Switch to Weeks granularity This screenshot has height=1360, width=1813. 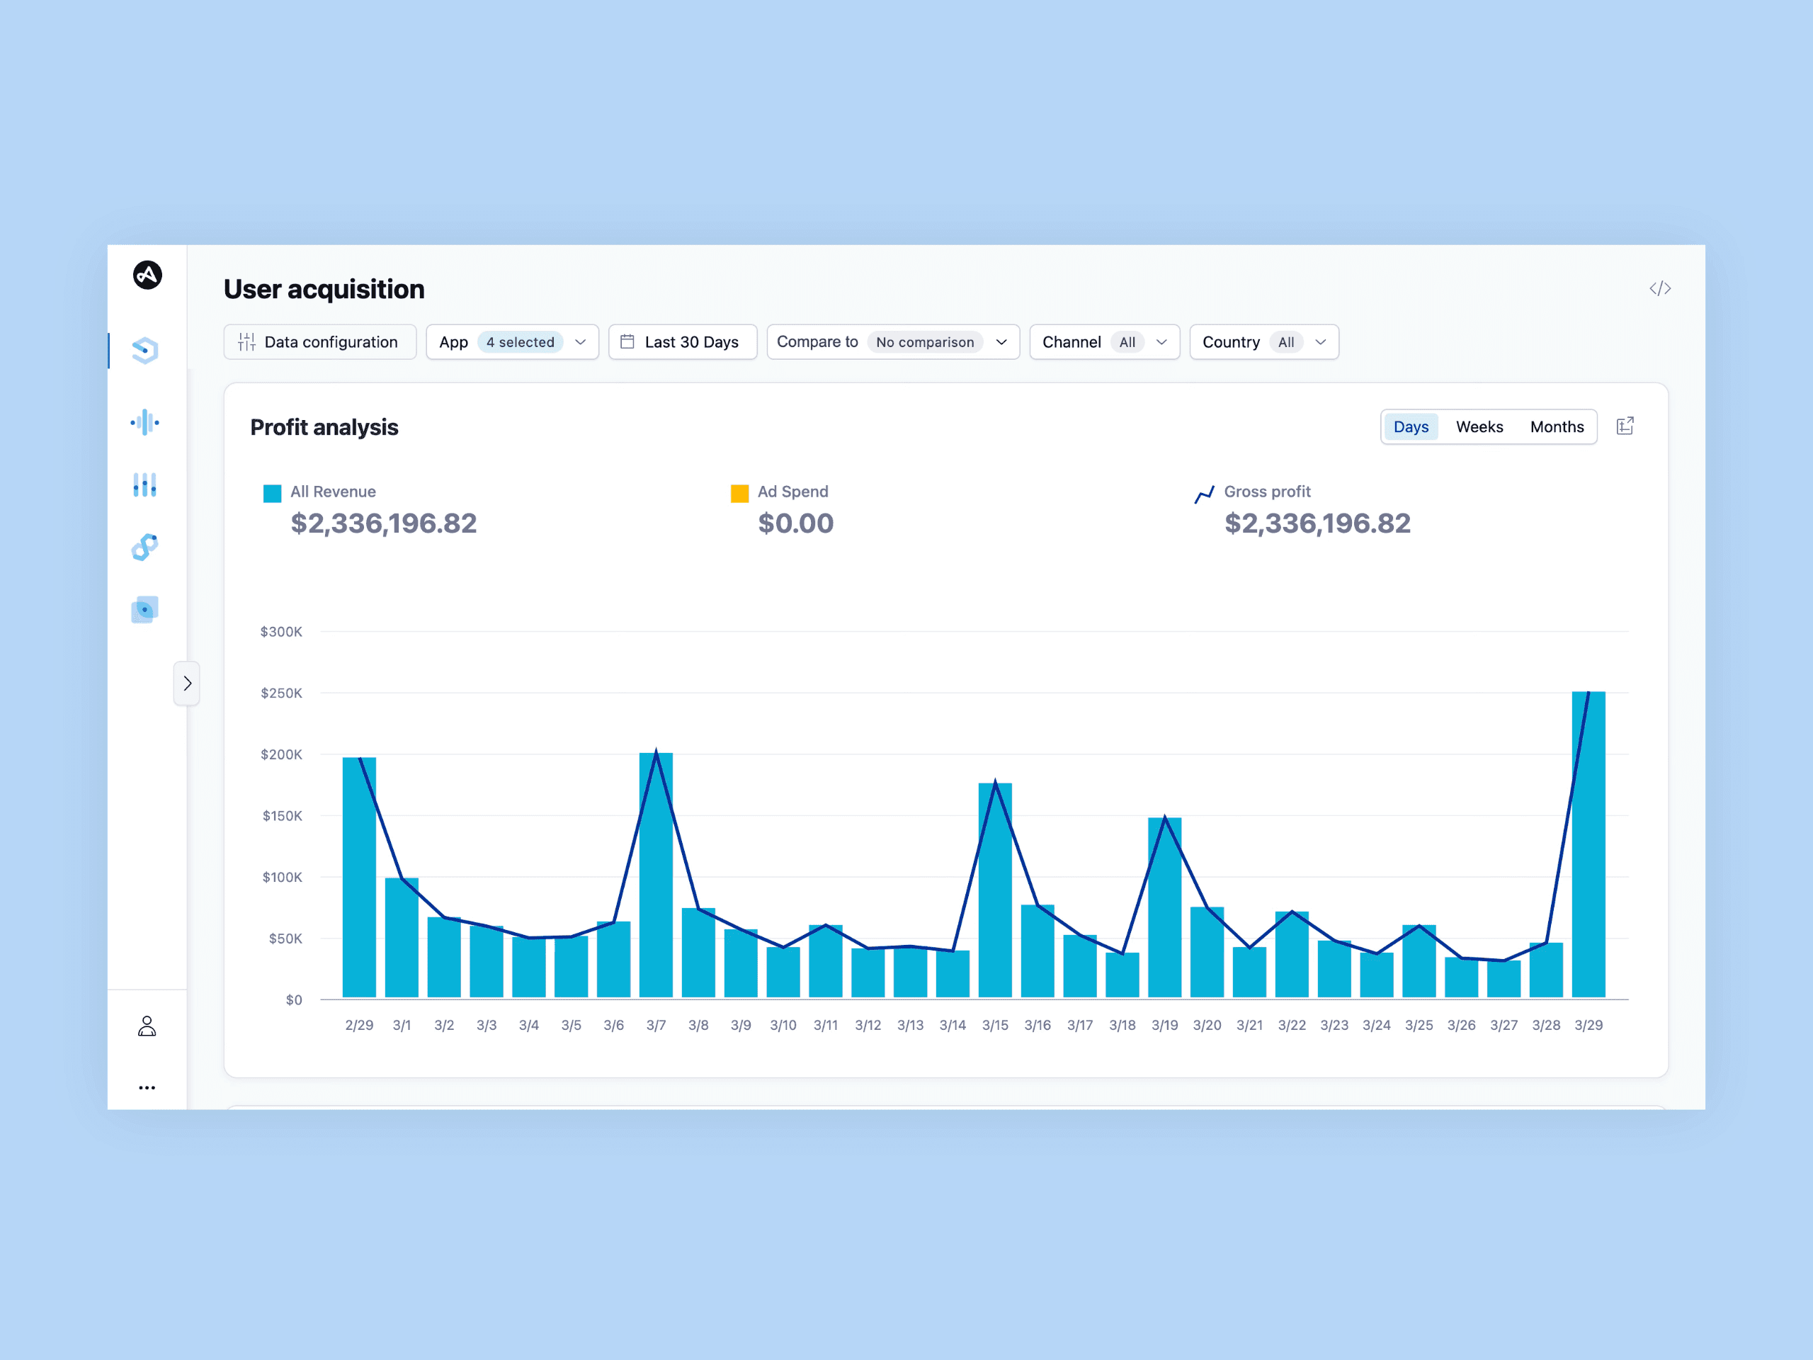point(1479,427)
